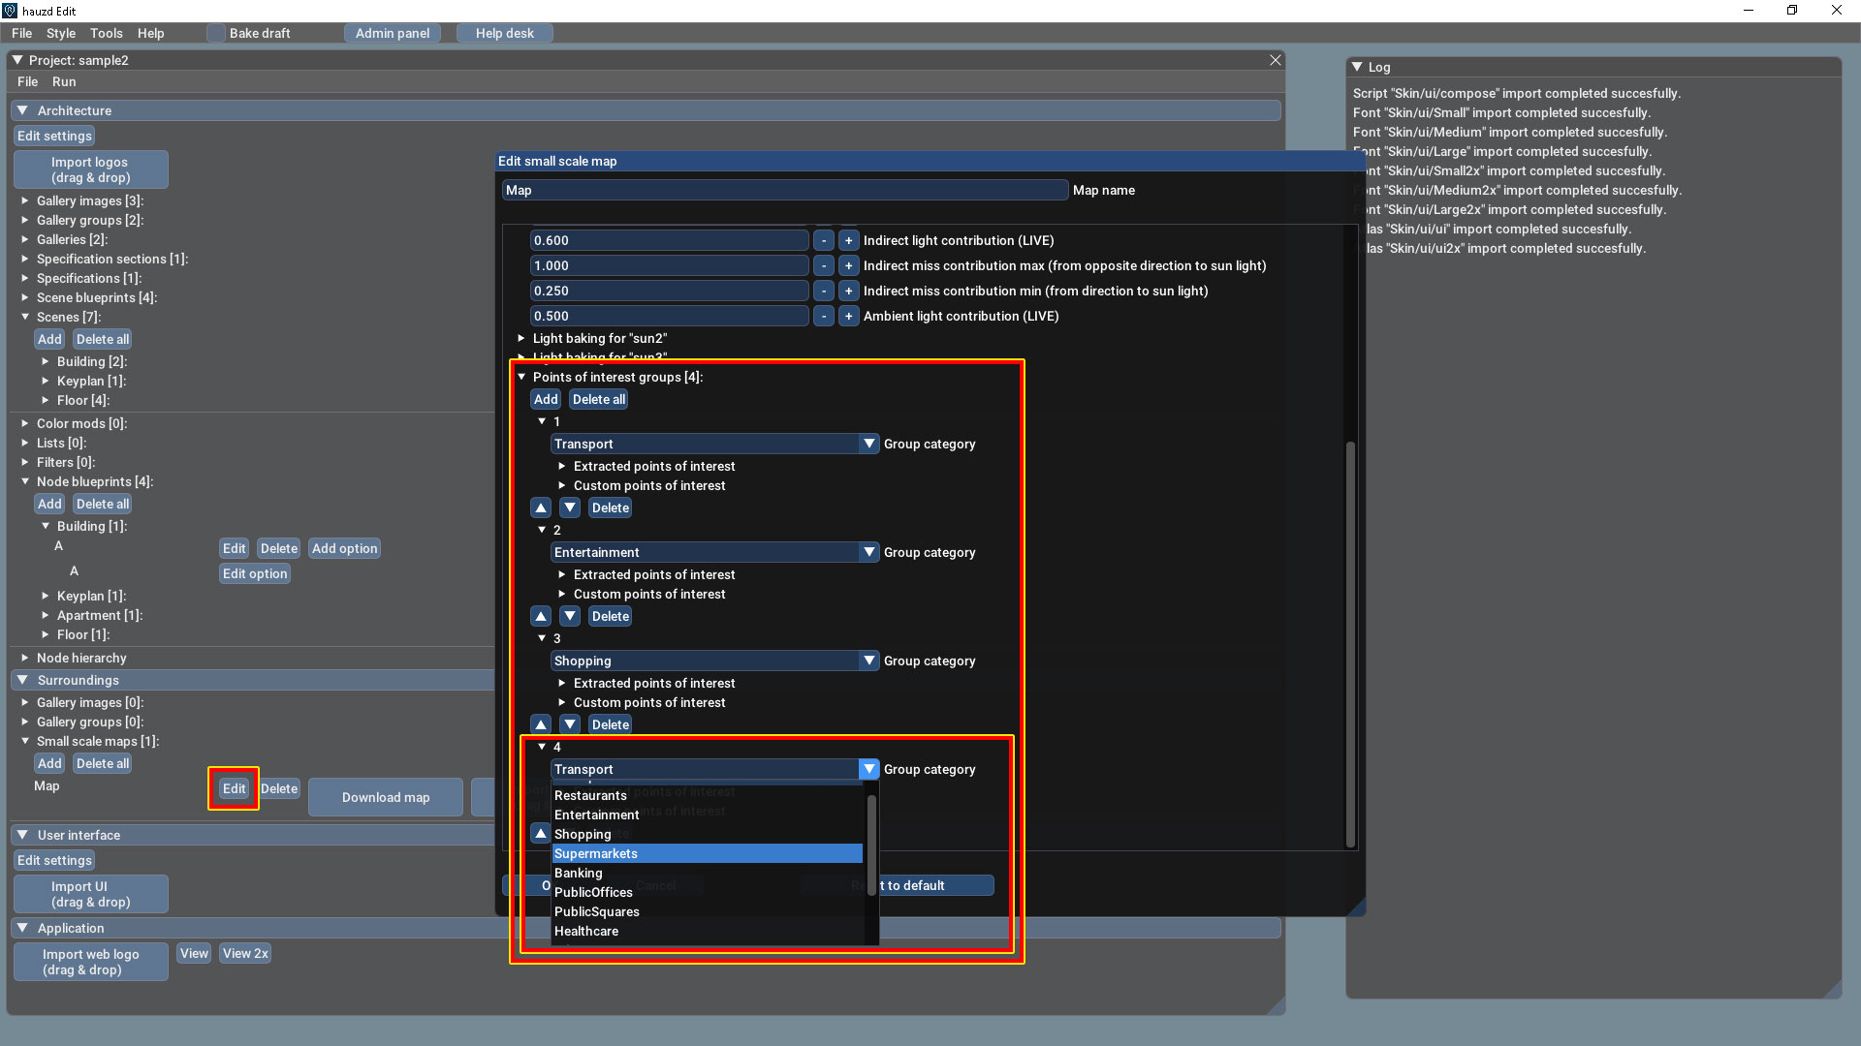
Task: Collapse the Log panel triangle
Action: pos(1357,67)
